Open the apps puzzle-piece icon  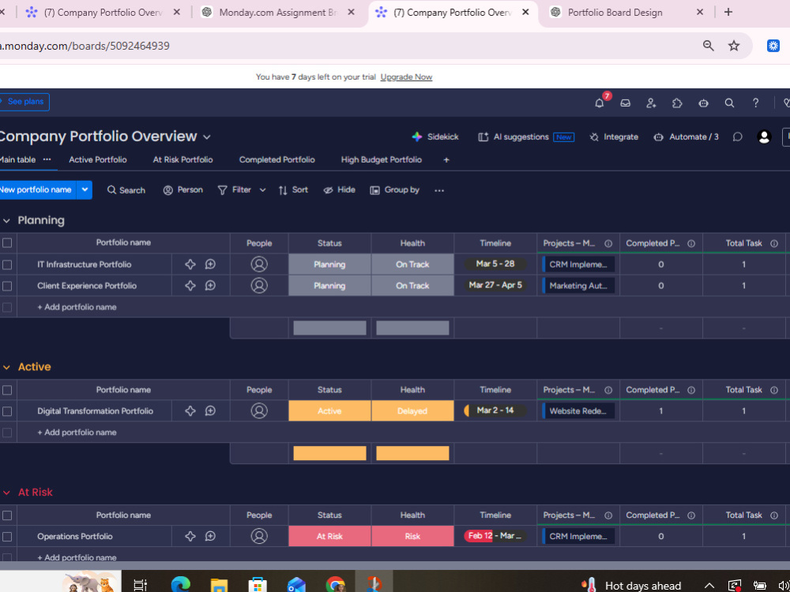677,103
